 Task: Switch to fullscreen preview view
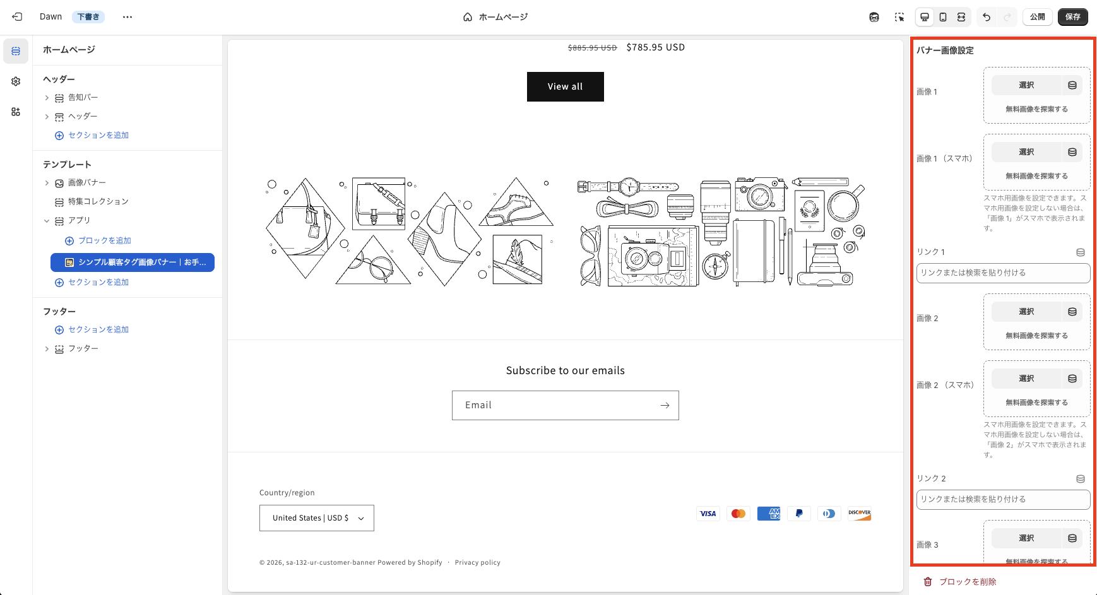point(961,17)
